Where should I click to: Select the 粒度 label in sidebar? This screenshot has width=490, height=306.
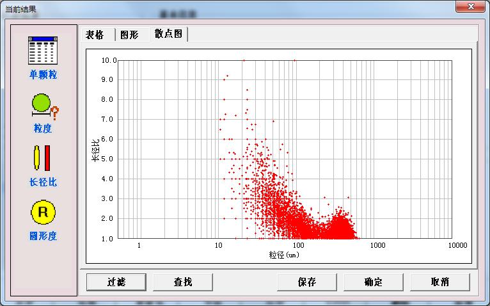pyautogui.click(x=43, y=129)
